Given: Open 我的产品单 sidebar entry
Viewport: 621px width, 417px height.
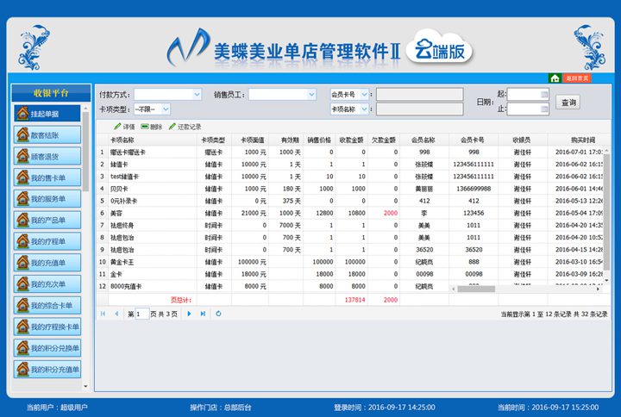Looking at the screenshot, I should 47,220.
